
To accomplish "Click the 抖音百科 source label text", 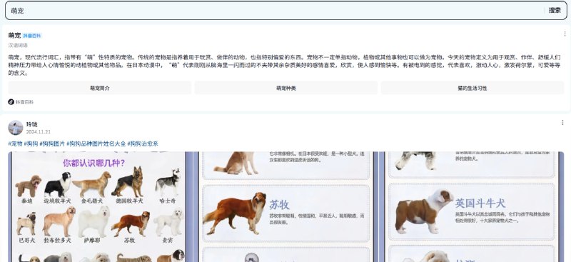I will coord(24,102).
